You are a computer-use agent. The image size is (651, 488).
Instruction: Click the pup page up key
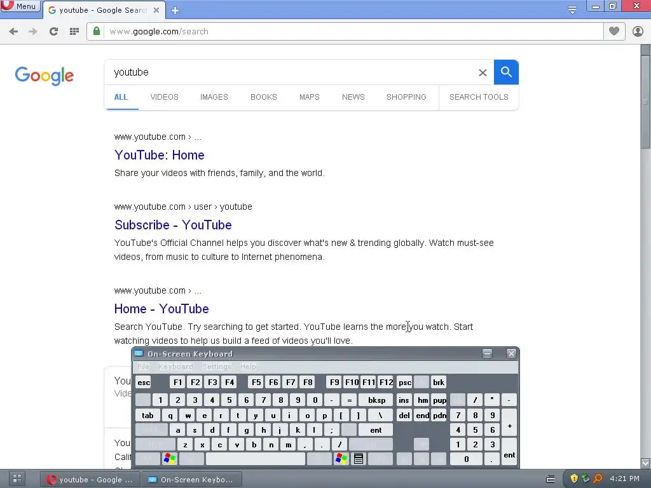pyautogui.click(x=439, y=400)
